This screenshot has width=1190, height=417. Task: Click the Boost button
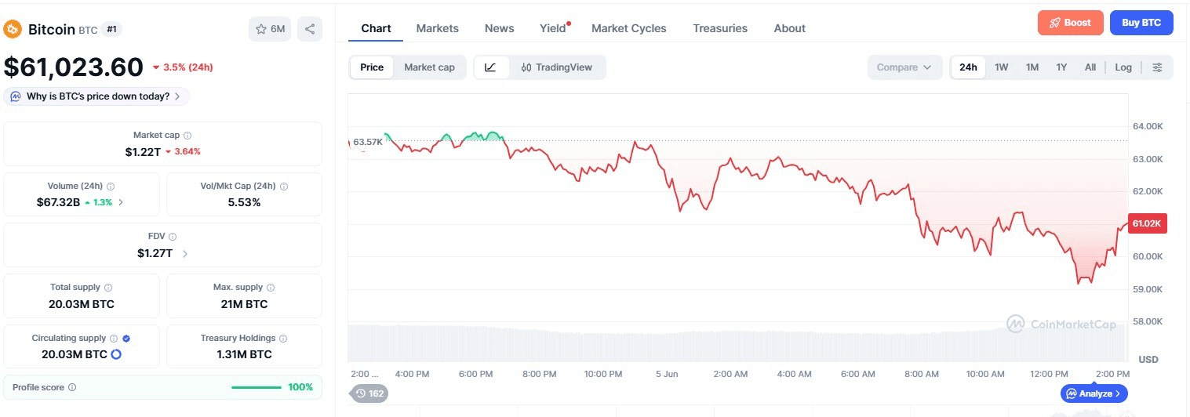tap(1070, 23)
